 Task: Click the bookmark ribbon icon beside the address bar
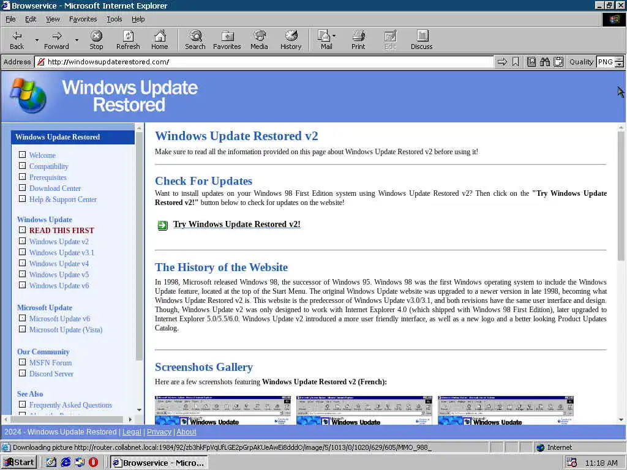point(516,62)
